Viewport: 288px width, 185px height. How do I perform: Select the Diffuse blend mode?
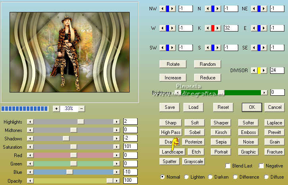(x=267, y=177)
